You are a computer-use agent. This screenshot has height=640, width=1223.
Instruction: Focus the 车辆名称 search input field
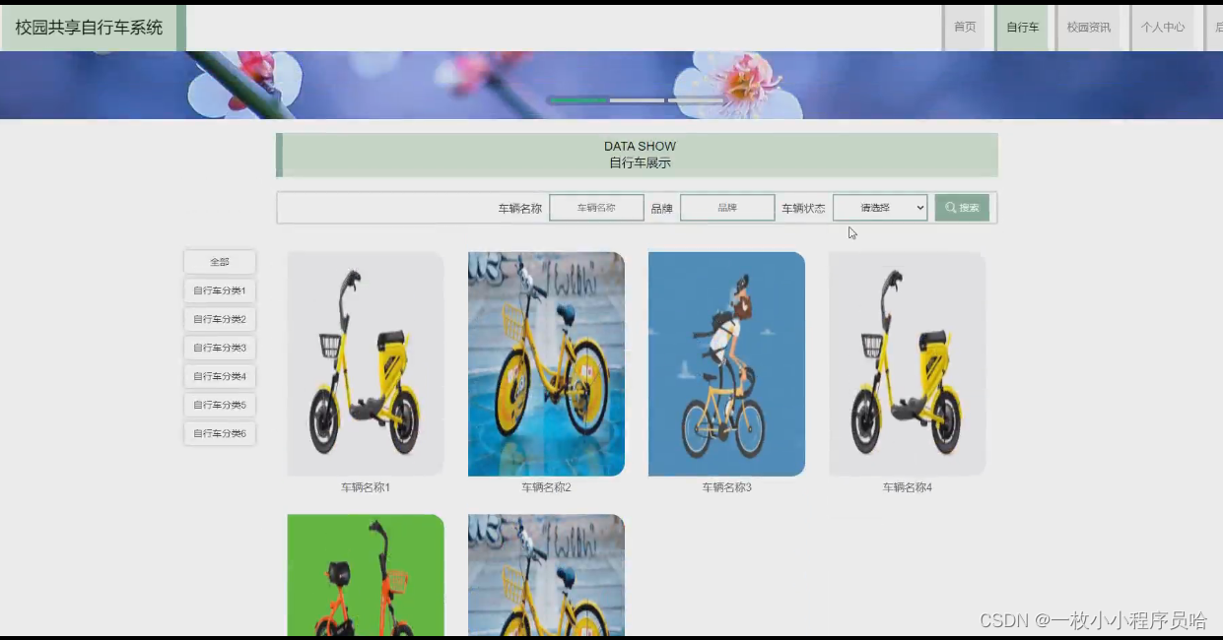(x=596, y=208)
